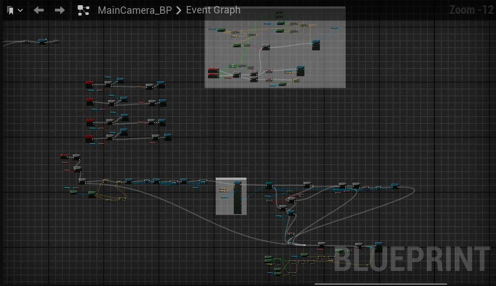Select the tall dark node inside small comment box

click(x=237, y=198)
